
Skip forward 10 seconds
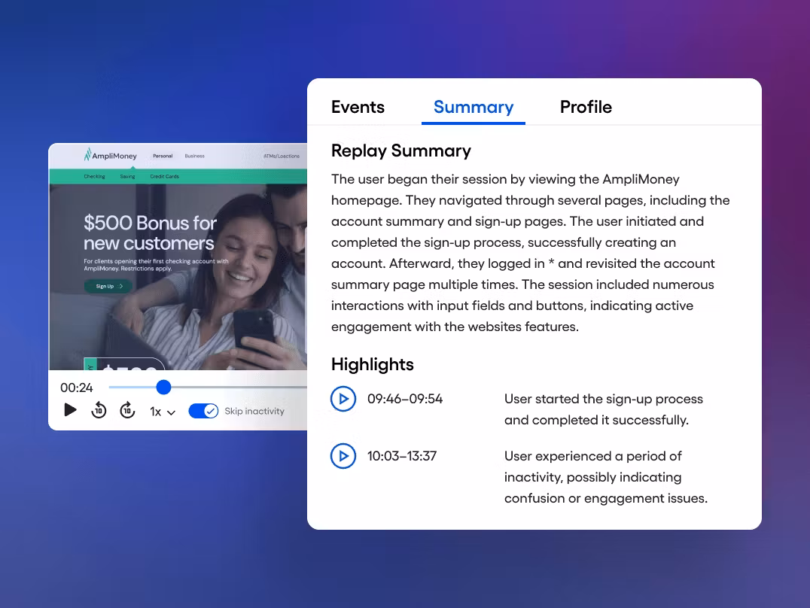click(127, 410)
